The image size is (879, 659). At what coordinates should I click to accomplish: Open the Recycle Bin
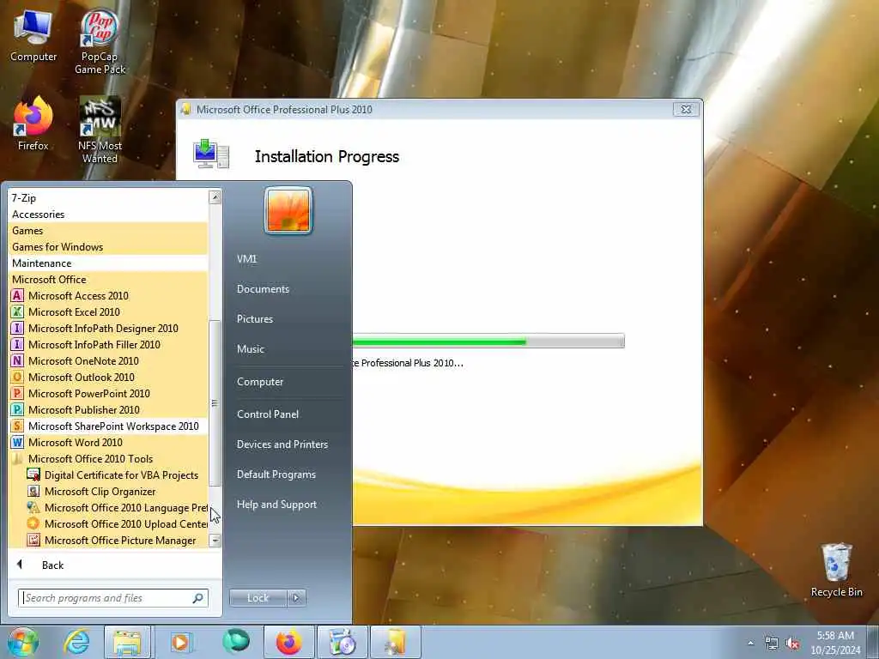[836, 571]
